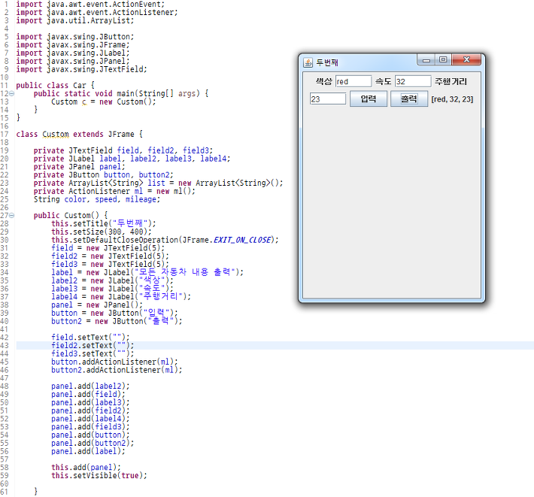Click the code line 'field = new JTextField(5);'
This screenshot has width=534, height=497.
coord(108,248)
